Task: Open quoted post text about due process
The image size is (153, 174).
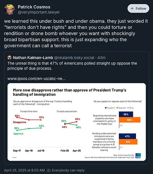Action: 72,66
